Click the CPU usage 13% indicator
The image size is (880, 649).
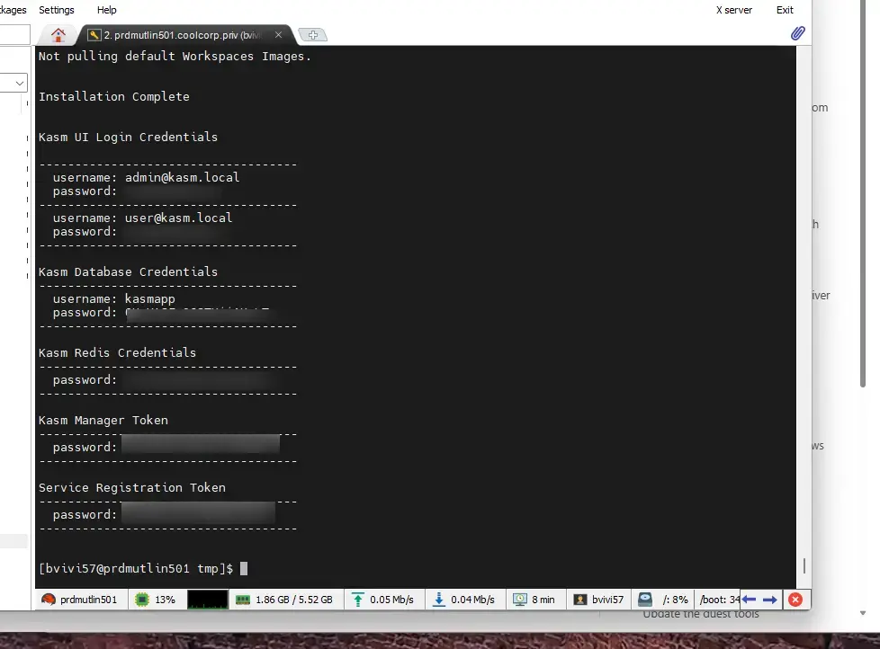pyautogui.click(x=155, y=600)
